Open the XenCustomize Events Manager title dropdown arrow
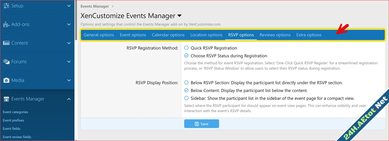Viewport: 389px width, 141px height. pos(179,16)
